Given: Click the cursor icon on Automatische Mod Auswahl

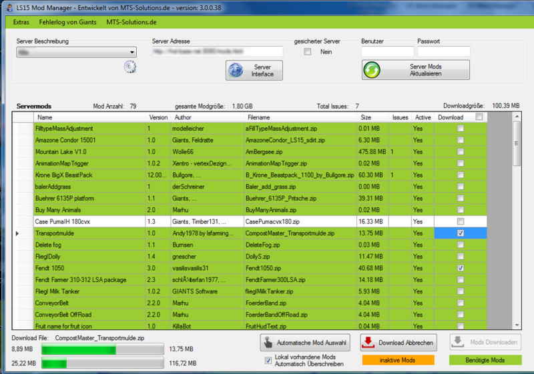Looking at the screenshot, I should click(268, 343).
